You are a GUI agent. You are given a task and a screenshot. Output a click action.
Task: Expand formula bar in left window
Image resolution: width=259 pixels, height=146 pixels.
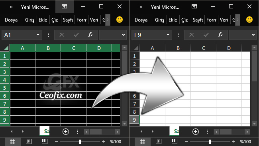pos(123,35)
